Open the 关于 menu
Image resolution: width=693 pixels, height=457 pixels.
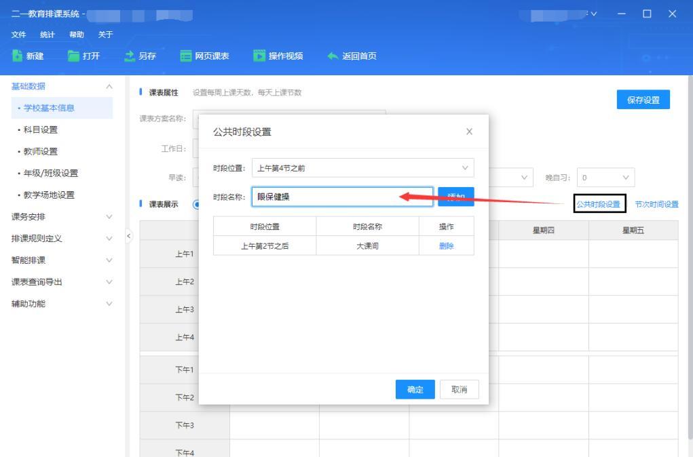pos(105,35)
